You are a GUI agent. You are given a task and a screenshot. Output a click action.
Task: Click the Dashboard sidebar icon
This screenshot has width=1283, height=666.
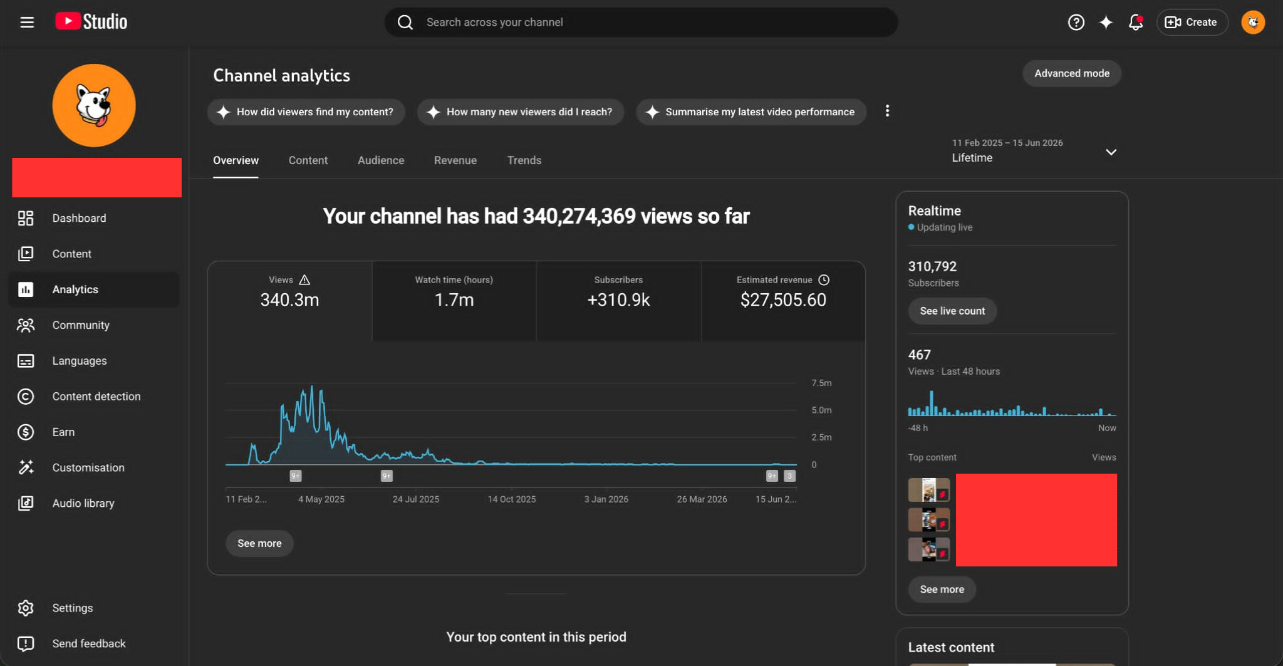click(x=26, y=218)
